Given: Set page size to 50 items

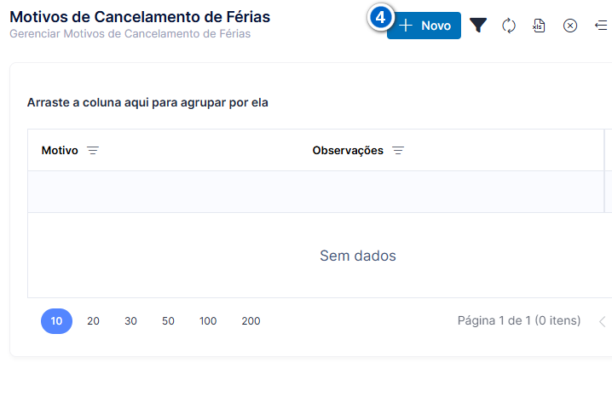Looking at the screenshot, I should point(168,321).
